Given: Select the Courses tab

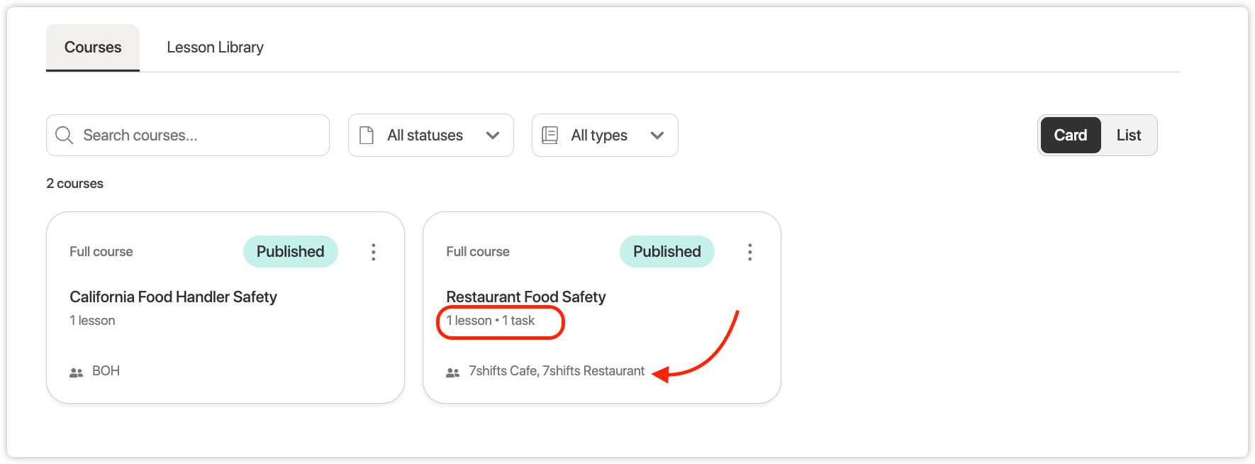Looking at the screenshot, I should point(93,48).
